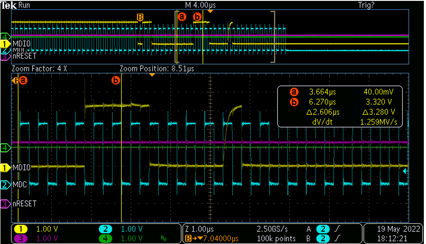Click the green channel 4 ground marker

tap(5, 148)
